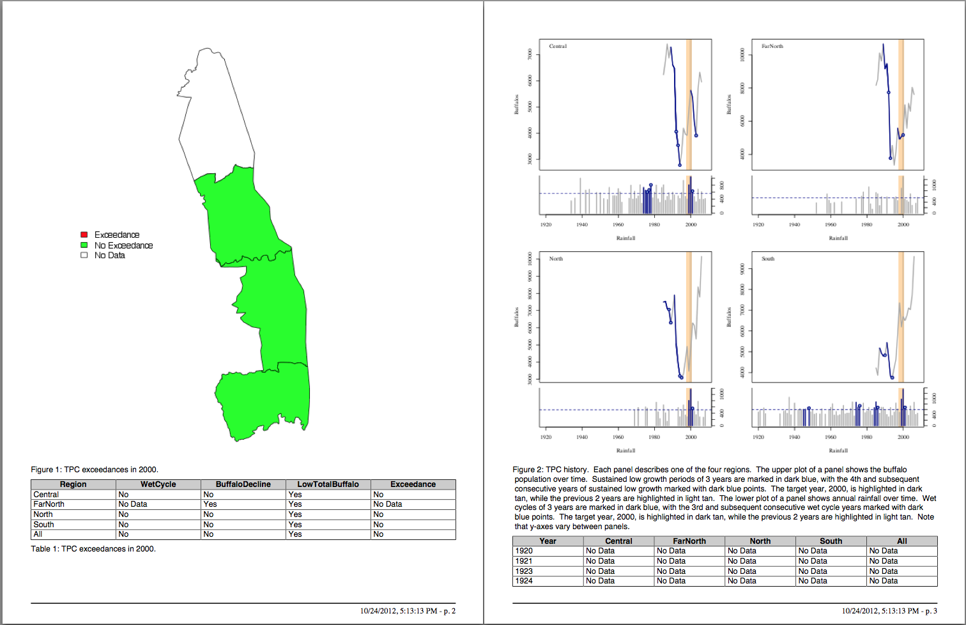The image size is (966, 625).
Task: Click the North panel's rainfall bar chart
Action: point(625,407)
